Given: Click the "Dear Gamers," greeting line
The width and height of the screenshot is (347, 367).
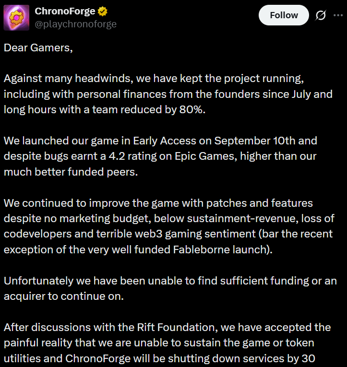Looking at the screenshot, I should click(x=38, y=48).
